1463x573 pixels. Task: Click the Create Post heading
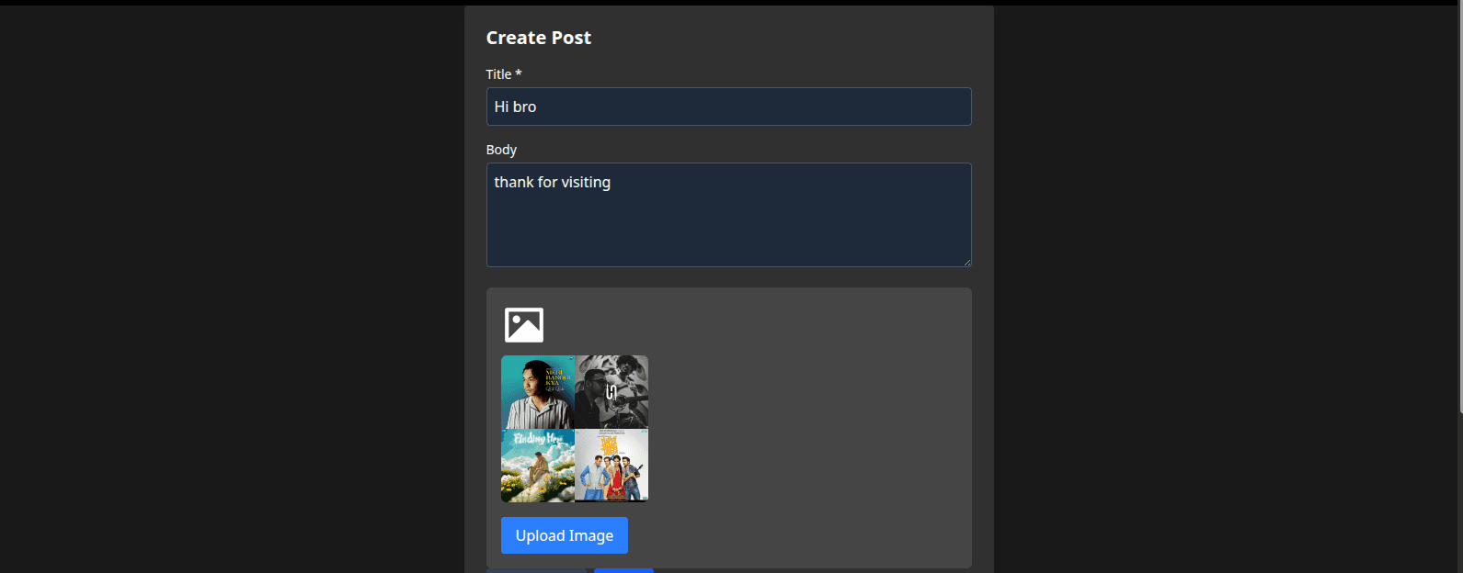(x=539, y=38)
